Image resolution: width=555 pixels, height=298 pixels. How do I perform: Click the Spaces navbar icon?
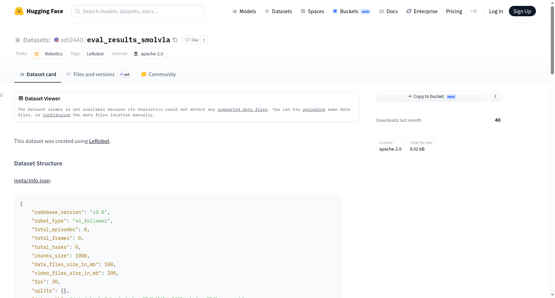point(303,11)
